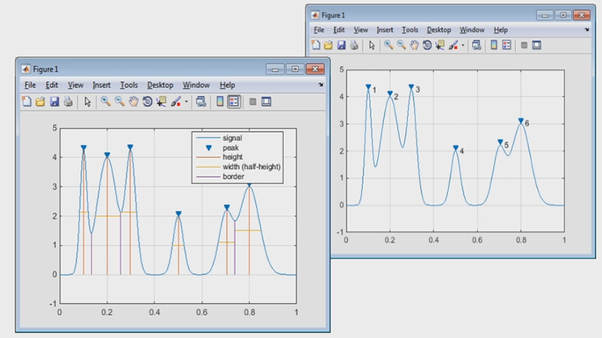The image size is (602, 338).
Task: Click Save Figure floppy icon in left window
Action: [54, 101]
